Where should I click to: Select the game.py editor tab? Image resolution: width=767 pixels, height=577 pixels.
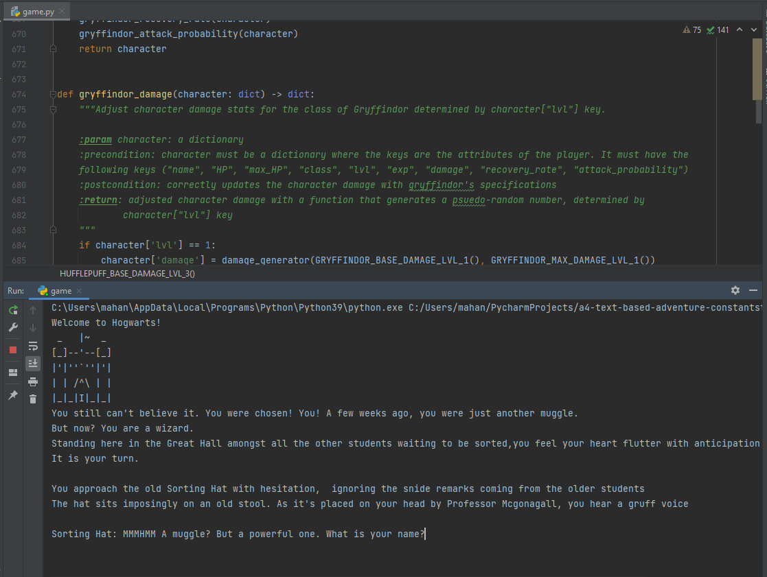pos(34,12)
